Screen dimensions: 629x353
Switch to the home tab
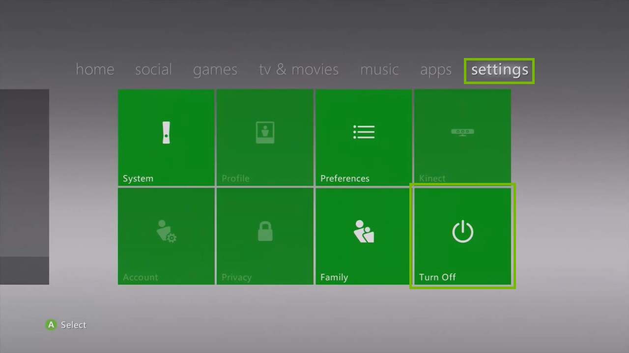95,69
